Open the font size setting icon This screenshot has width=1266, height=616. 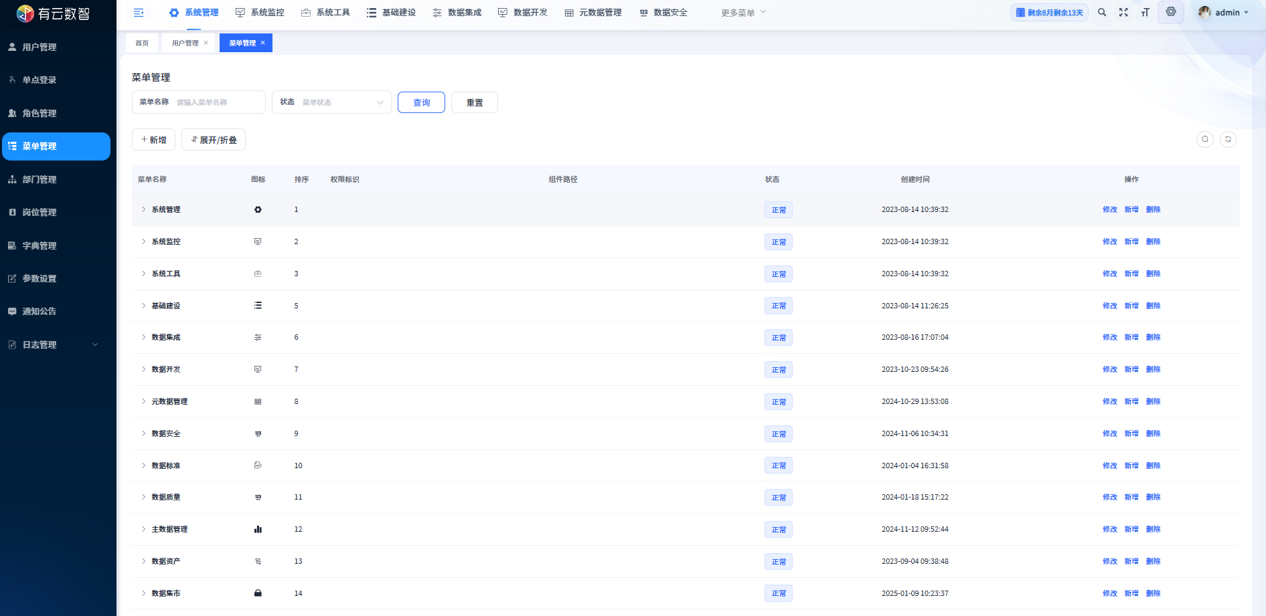1145,13
